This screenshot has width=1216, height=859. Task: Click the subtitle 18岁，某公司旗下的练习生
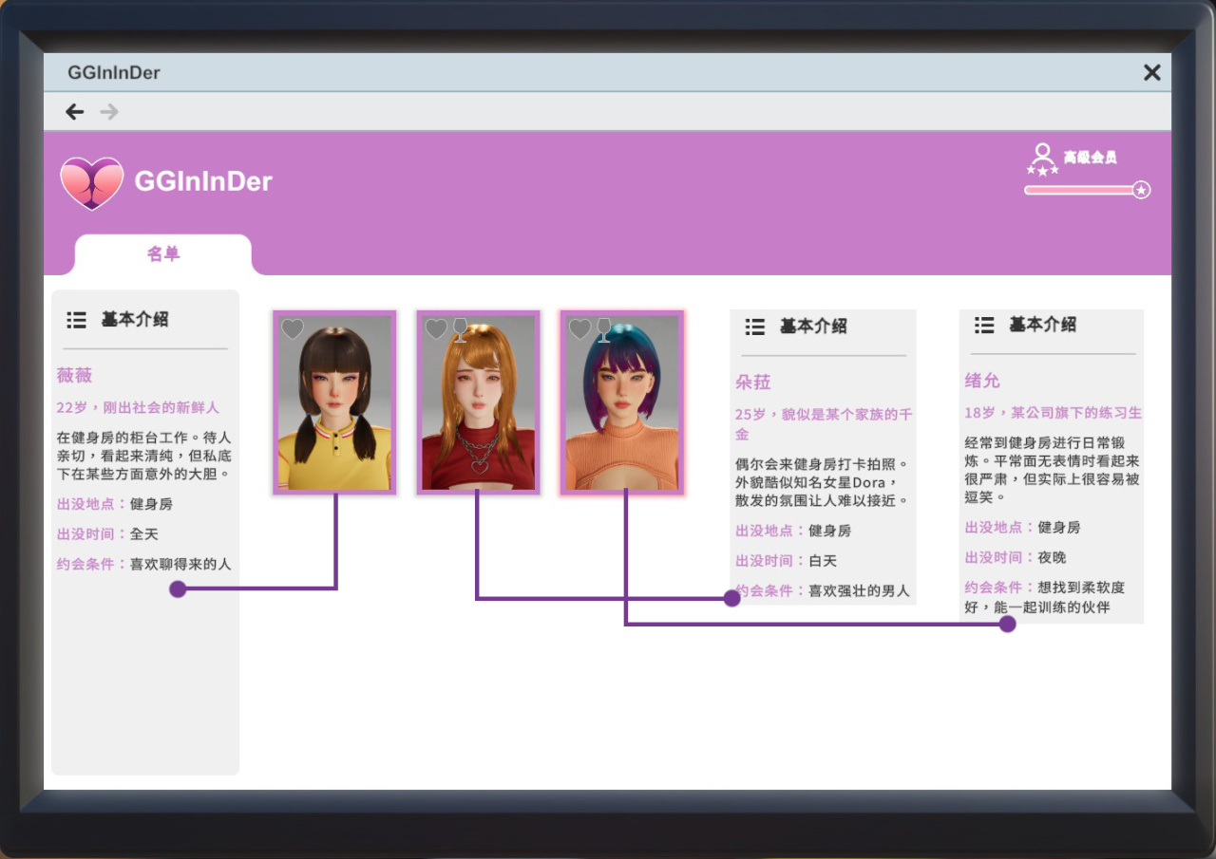click(1054, 413)
